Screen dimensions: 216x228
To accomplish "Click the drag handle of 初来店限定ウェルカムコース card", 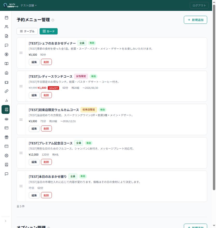I will pyautogui.click(x=21, y=120).
